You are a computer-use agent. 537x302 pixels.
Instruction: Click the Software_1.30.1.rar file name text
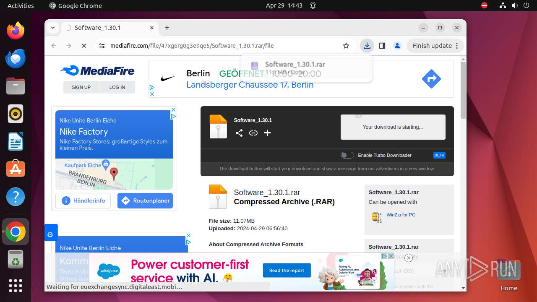[x=267, y=193]
